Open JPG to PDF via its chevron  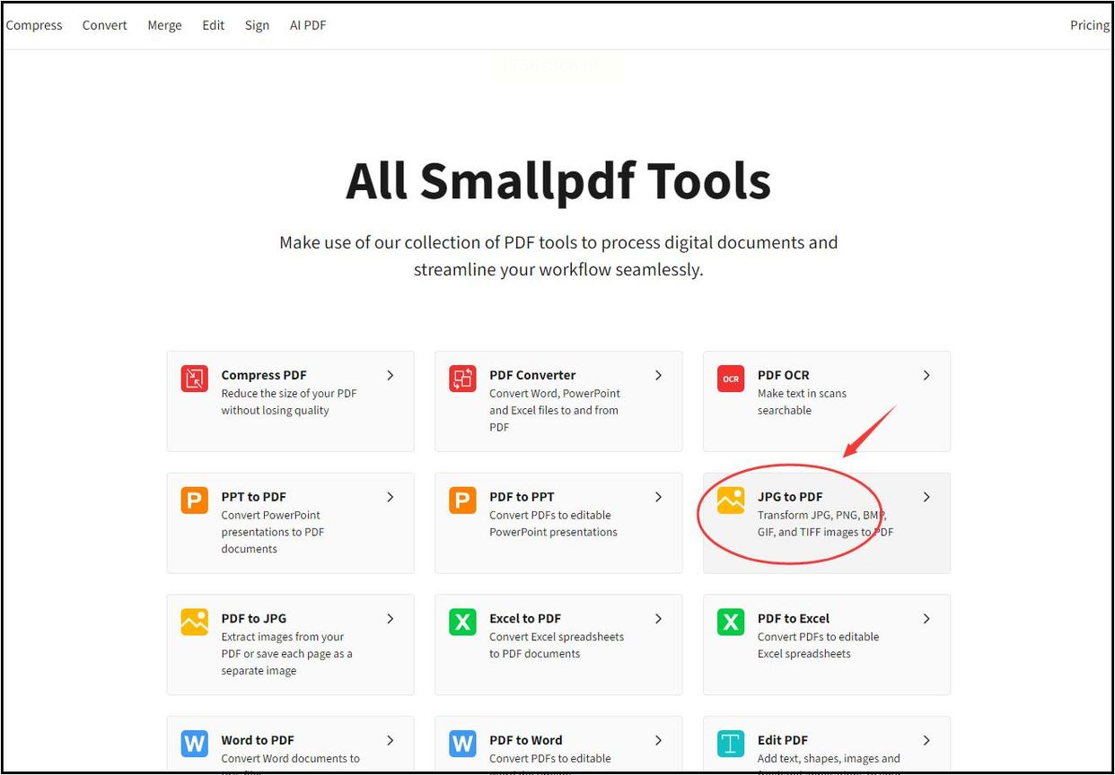pos(926,497)
